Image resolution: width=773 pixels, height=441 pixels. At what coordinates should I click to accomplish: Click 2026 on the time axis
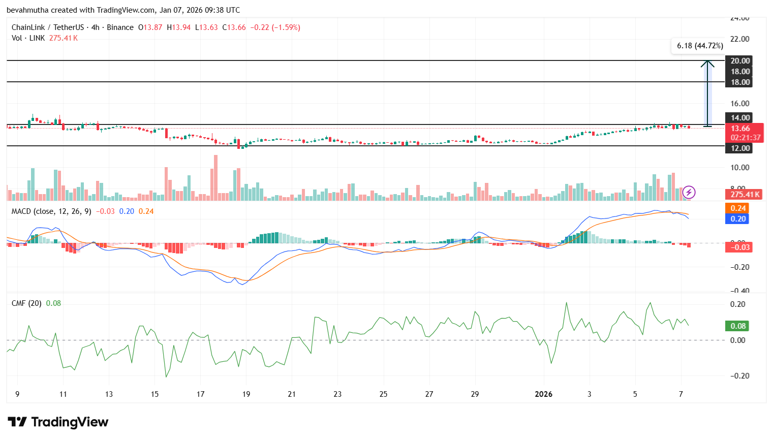tap(544, 393)
